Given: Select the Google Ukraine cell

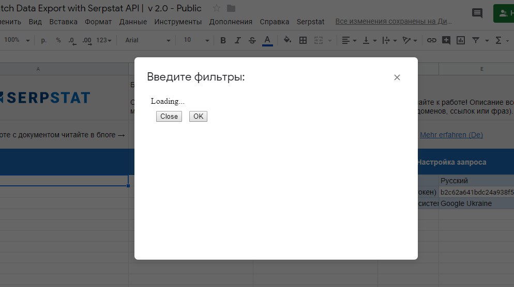Looking at the screenshot, I should pos(477,203).
